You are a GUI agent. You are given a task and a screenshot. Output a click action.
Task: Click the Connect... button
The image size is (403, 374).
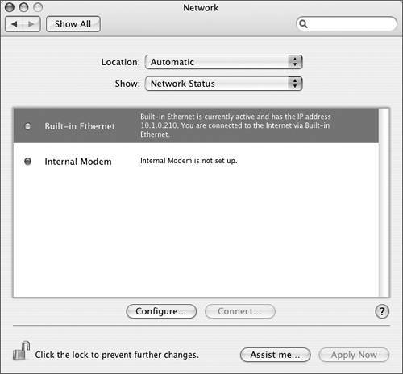pyautogui.click(x=240, y=311)
